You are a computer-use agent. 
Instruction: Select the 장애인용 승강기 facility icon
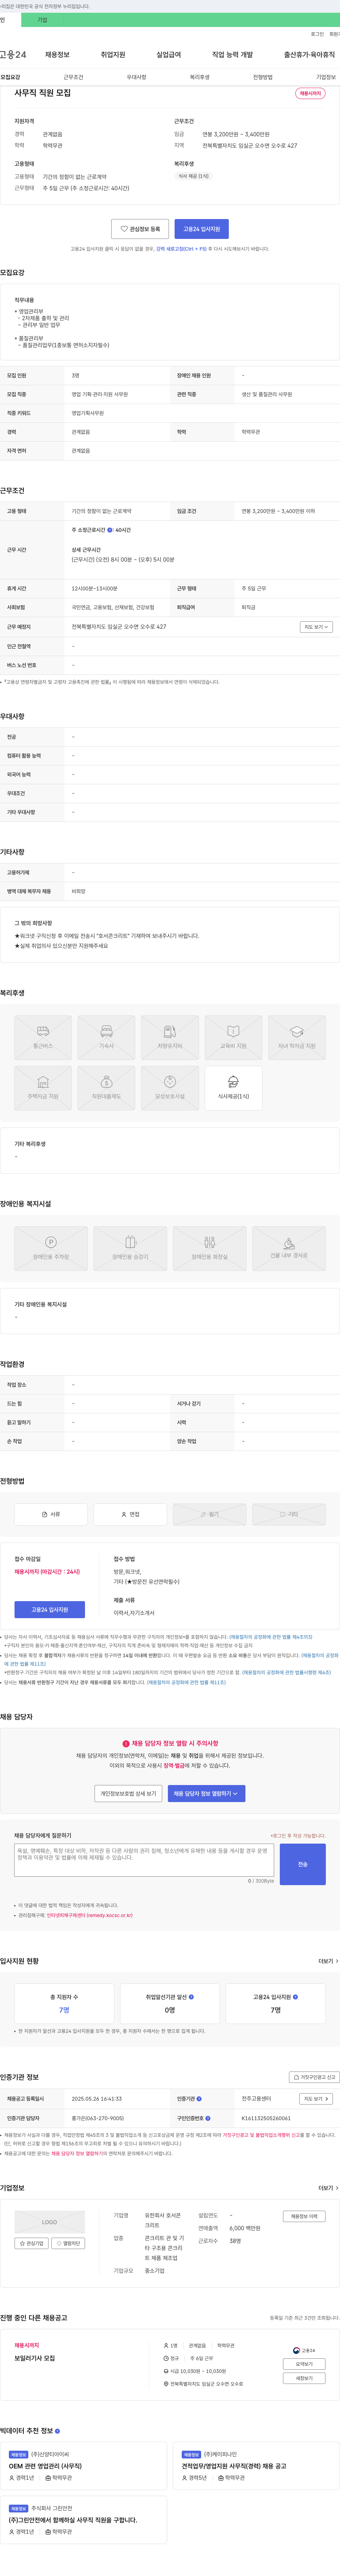coord(130,1249)
